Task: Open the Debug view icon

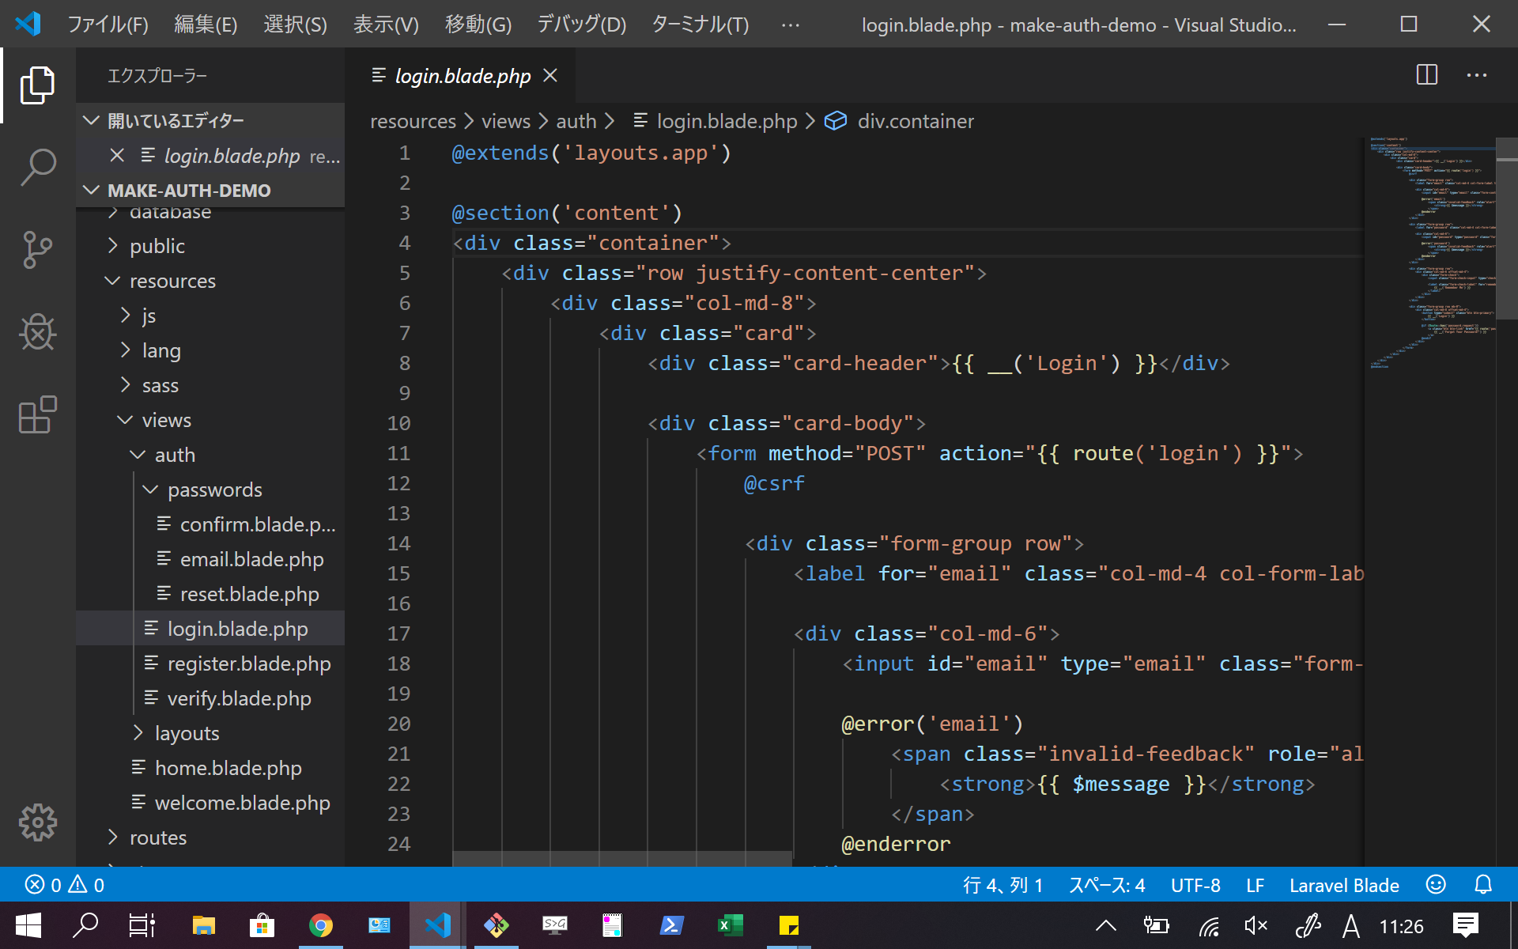Action: (37, 332)
